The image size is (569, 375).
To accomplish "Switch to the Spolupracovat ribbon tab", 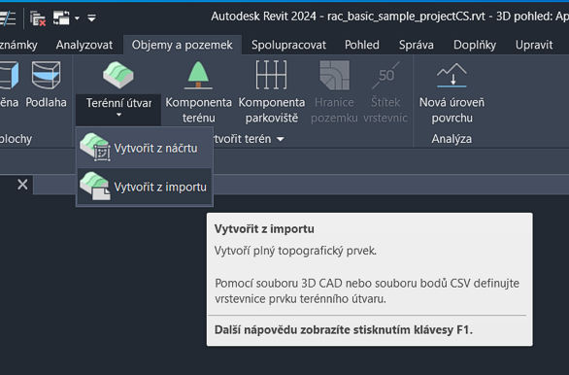I will click(x=288, y=45).
